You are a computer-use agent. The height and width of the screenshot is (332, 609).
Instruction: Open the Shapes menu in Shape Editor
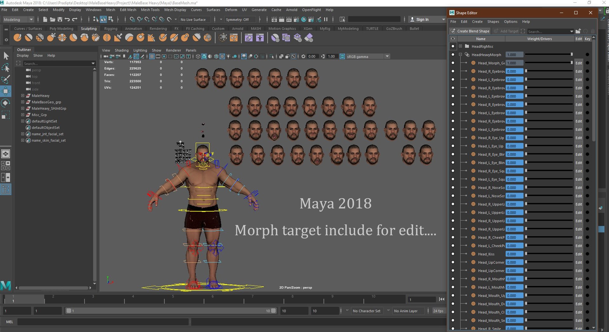(x=493, y=22)
